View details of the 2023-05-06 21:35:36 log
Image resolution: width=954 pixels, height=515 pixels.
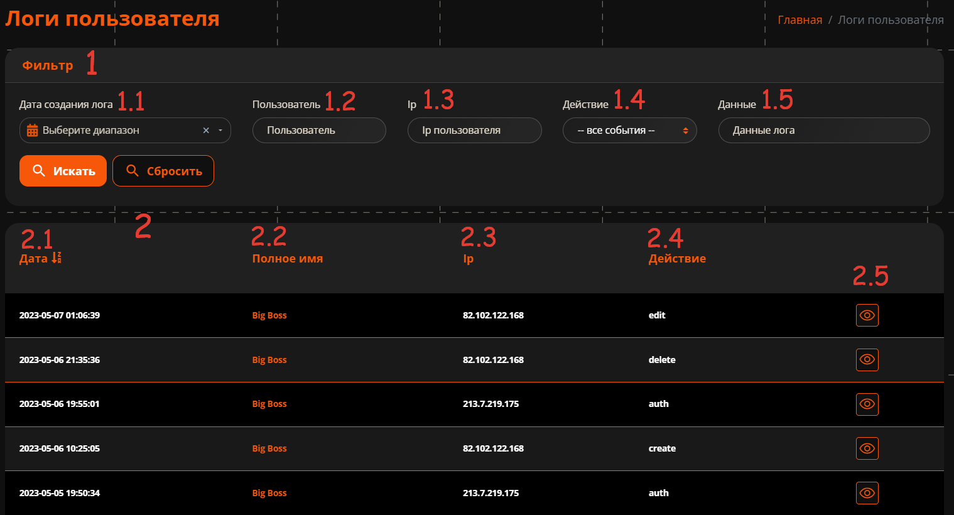click(867, 360)
